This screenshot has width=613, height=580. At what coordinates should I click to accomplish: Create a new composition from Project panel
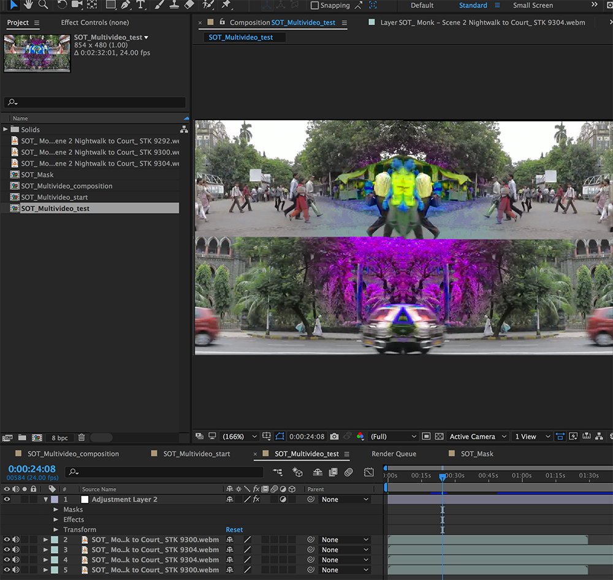(37, 438)
